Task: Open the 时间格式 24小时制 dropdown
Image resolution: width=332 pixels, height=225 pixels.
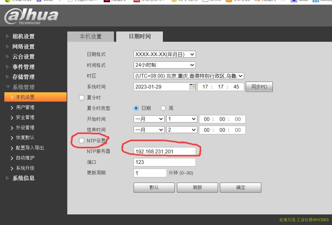Action: [164, 65]
